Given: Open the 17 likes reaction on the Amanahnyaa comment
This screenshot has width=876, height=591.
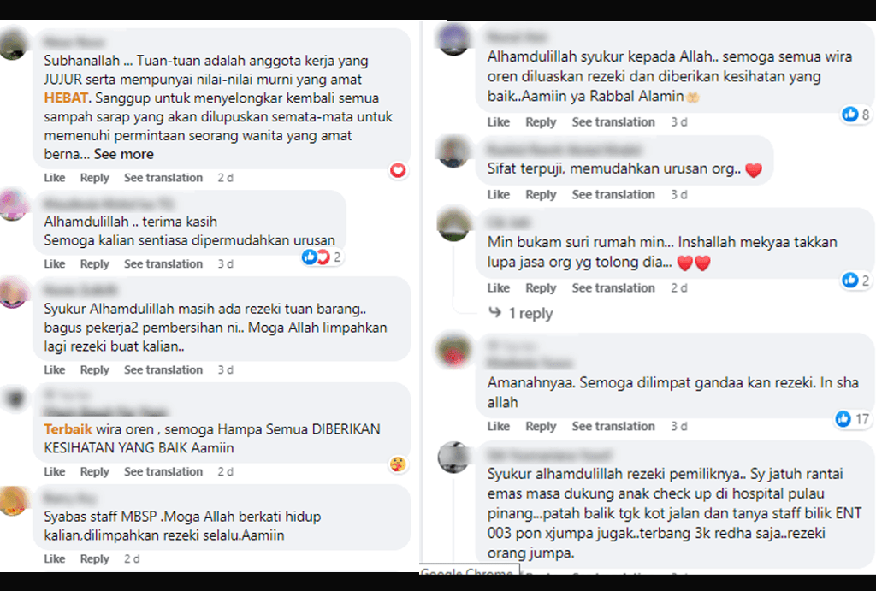Looking at the screenshot, I should (x=852, y=418).
